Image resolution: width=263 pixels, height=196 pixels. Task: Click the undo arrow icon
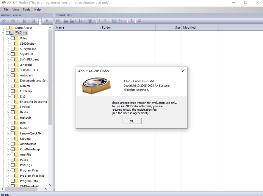(120, 21)
